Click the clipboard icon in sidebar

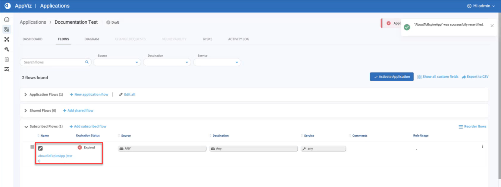click(7, 60)
